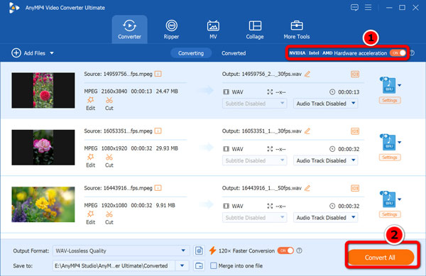This screenshot has height=276, width=426.
Task: Open Audio Track Disabled dropdown for 16443916 file
Action: tap(325, 217)
